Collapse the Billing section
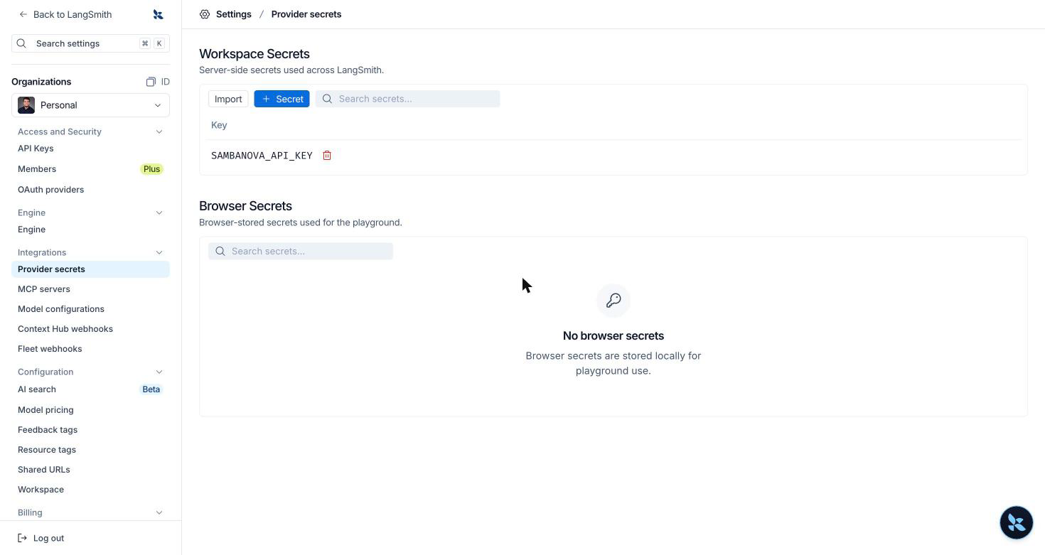The width and height of the screenshot is (1045, 555). coord(159,512)
